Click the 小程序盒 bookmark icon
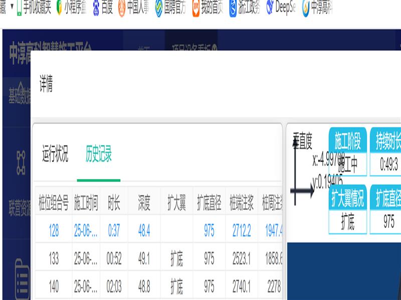 [59, 8]
